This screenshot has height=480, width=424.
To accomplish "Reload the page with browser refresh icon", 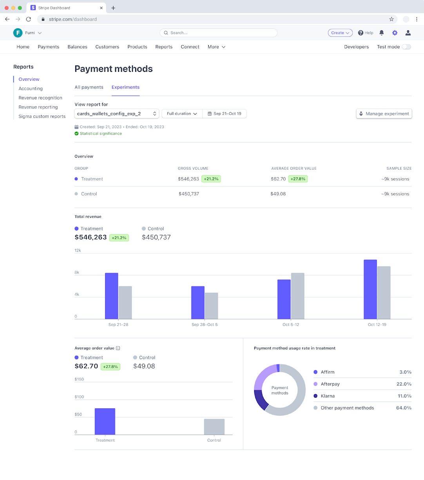I will coord(28,19).
